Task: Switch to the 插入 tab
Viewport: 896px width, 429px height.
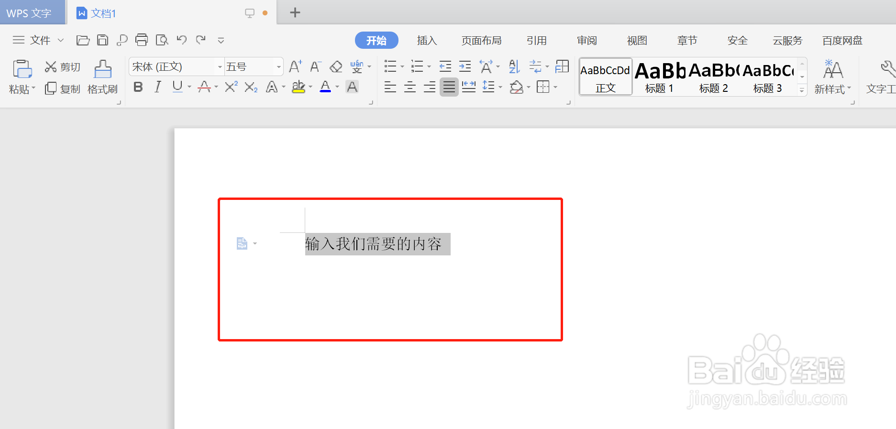Action: [x=427, y=40]
